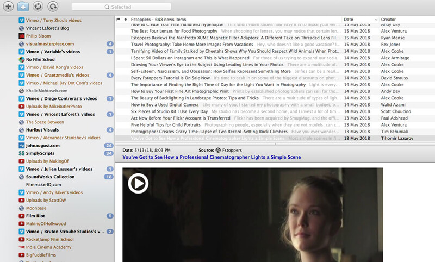Open the cinematographer lights scene article link
Image resolution: width=435 pixels, height=262 pixels.
pyautogui.click(x=212, y=157)
